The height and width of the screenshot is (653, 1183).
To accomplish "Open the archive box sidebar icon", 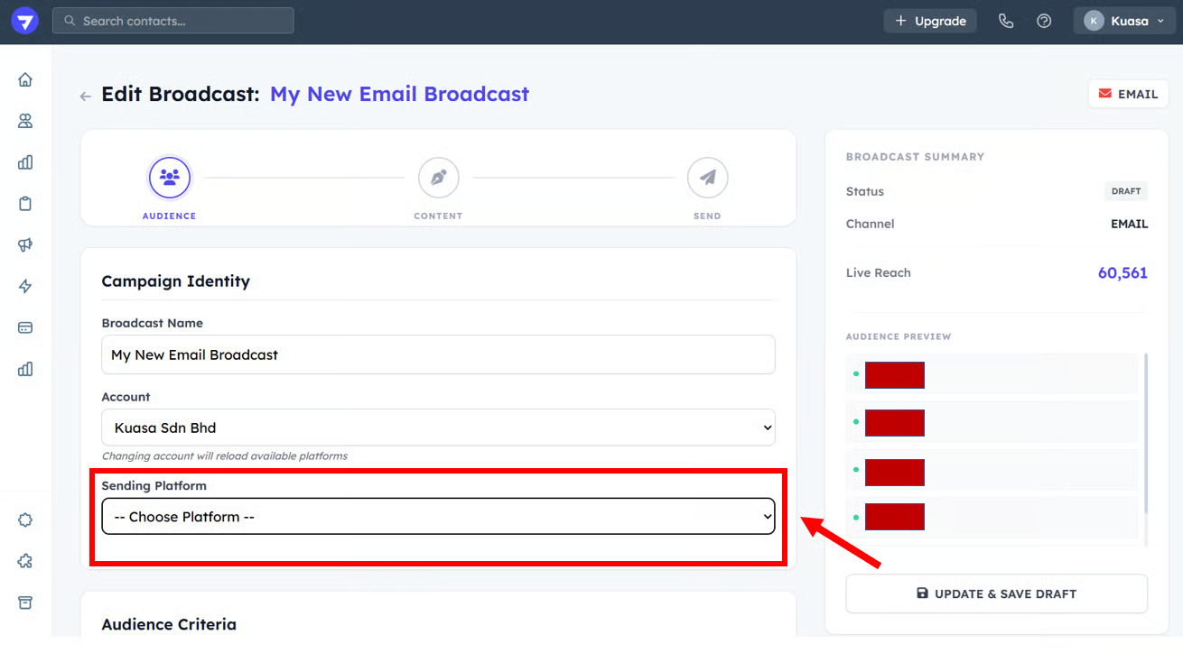I will [25, 602].
